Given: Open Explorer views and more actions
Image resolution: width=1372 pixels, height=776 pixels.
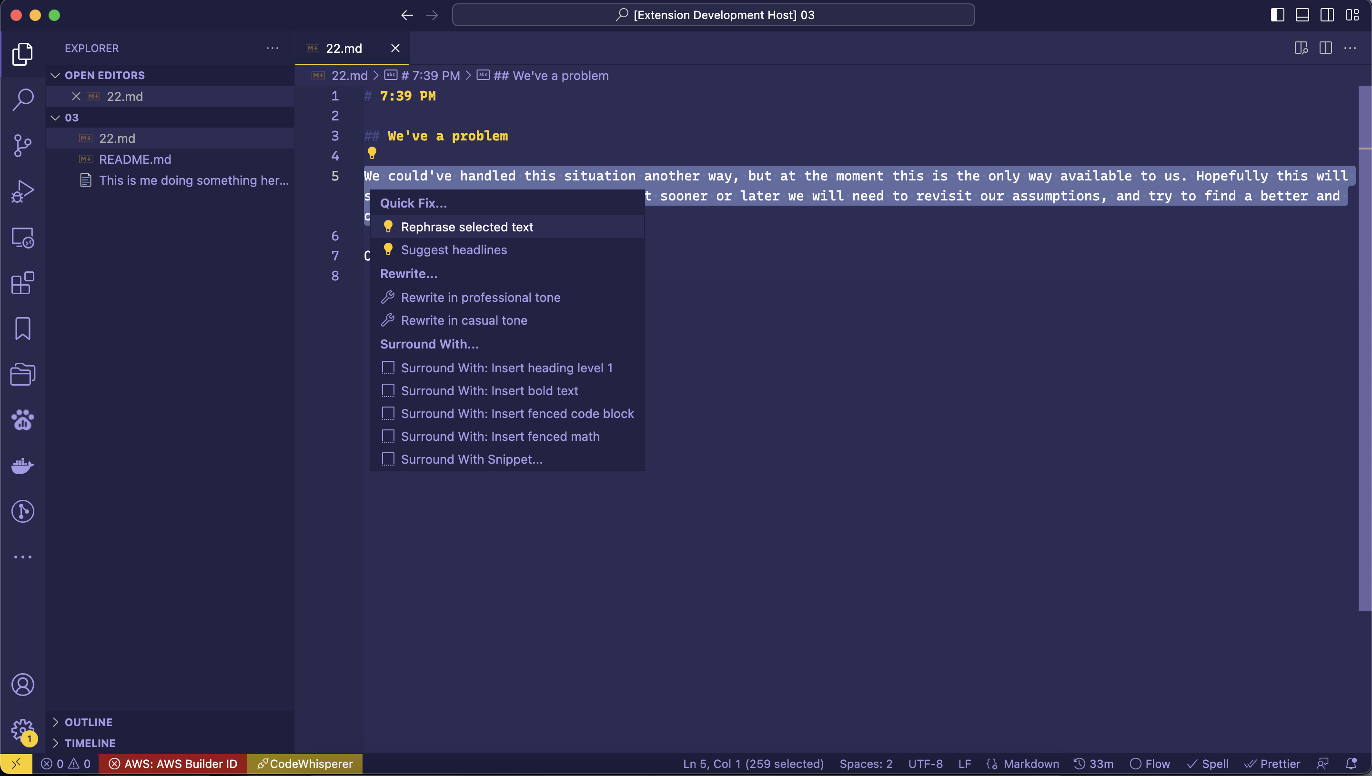Looking at the screenshot, I should 272,48.
